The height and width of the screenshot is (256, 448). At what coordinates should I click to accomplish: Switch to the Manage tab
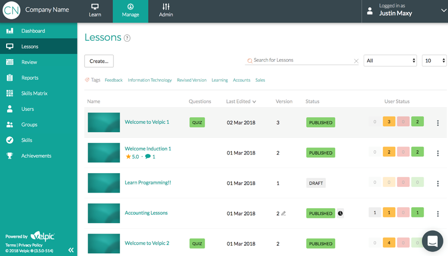(x=131, y=11)
